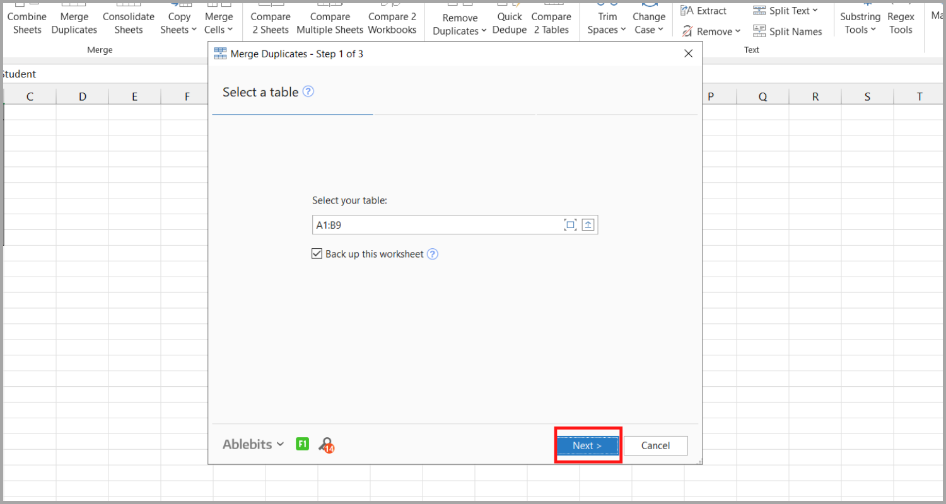Click the collapse dialog icon beside table range
The height and width of the screenshot is (504, 946).
pyautogui.click(x=588, y=225)
